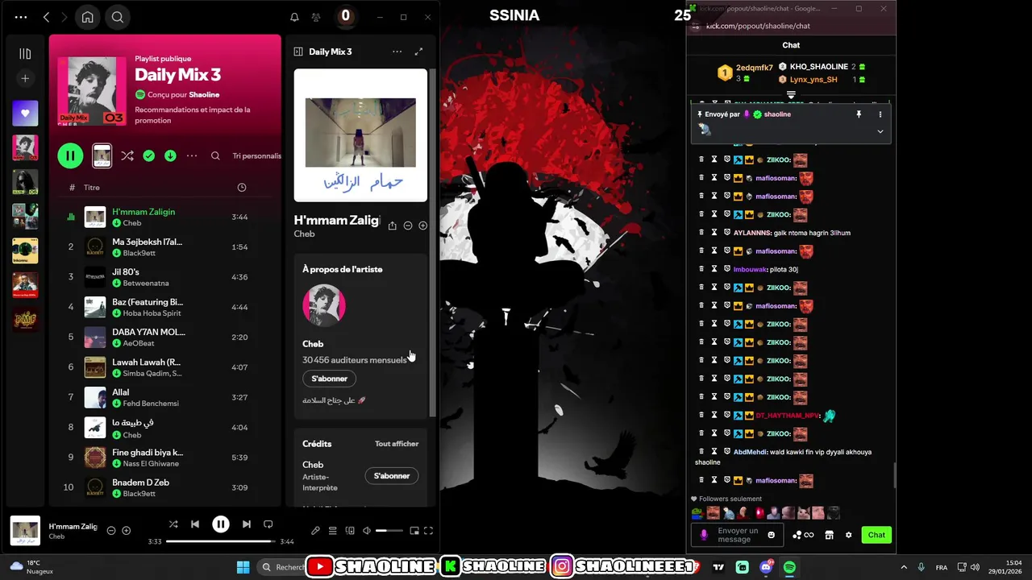Screen dimensions: 1032x580
Task: Expand pinned message chevron
Action: [x=880, y=131]
